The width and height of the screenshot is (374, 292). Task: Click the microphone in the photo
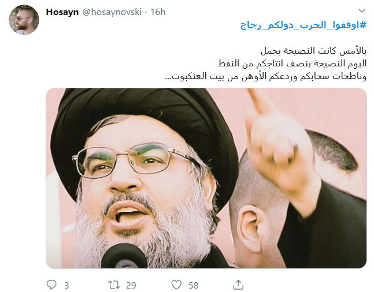tap(124, 257)
